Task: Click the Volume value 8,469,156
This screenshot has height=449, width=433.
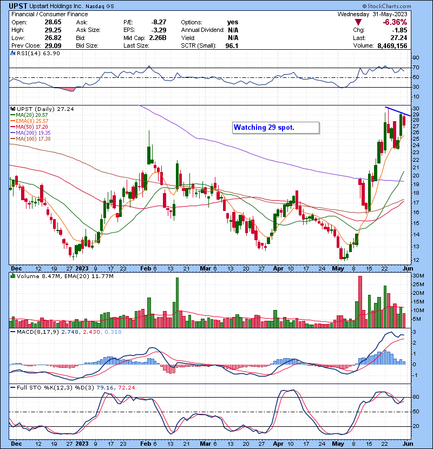Action: click(392, 45)
